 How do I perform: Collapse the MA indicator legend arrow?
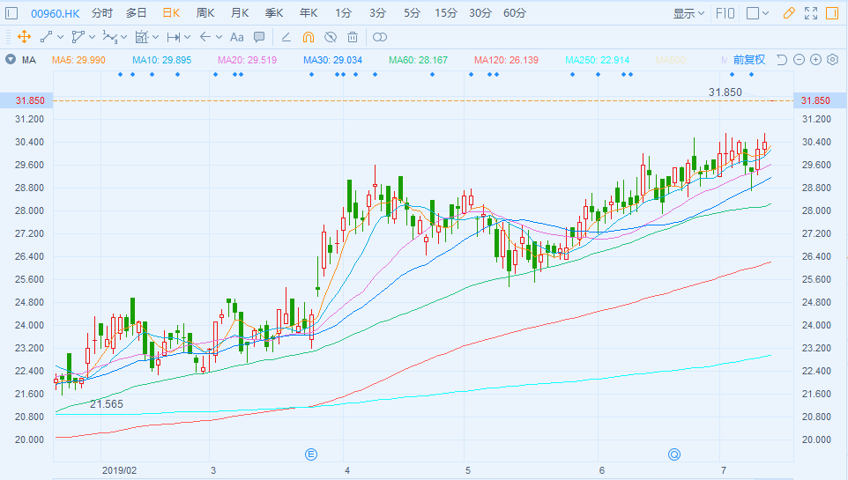pyautogui.click(x=10, y=60)
